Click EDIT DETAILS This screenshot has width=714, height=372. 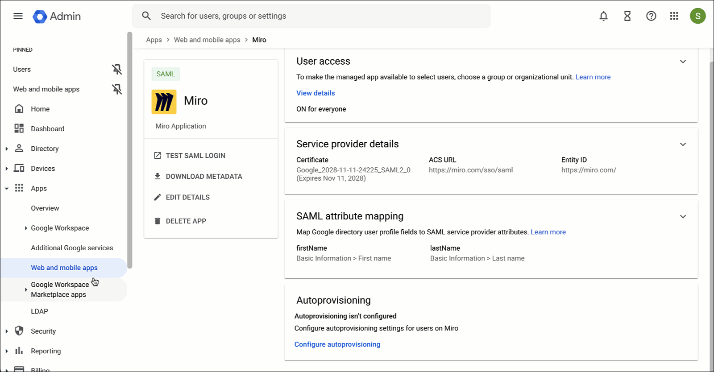(x=187, y=197)
